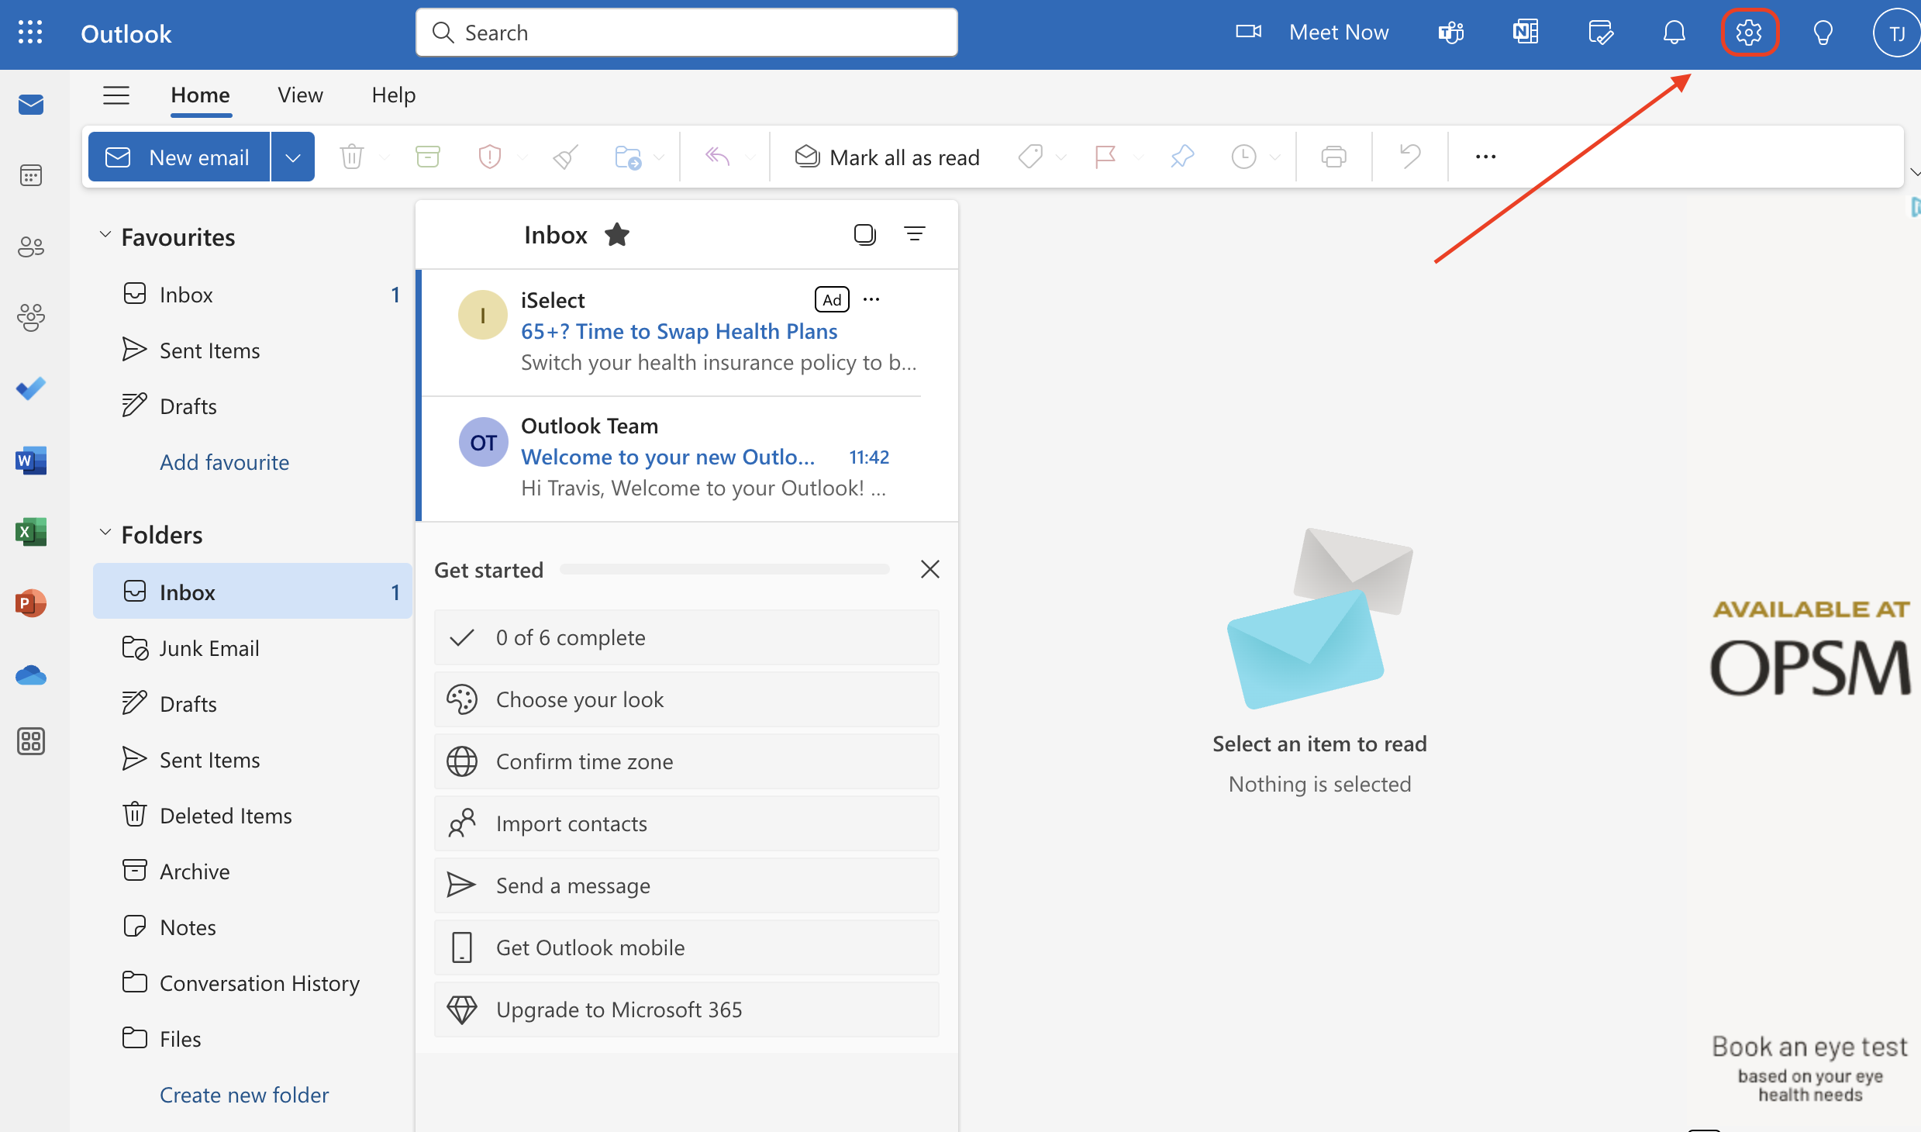Collapse the Folders section
This screenshot has height=1132, width=1921.
[105, 533]
